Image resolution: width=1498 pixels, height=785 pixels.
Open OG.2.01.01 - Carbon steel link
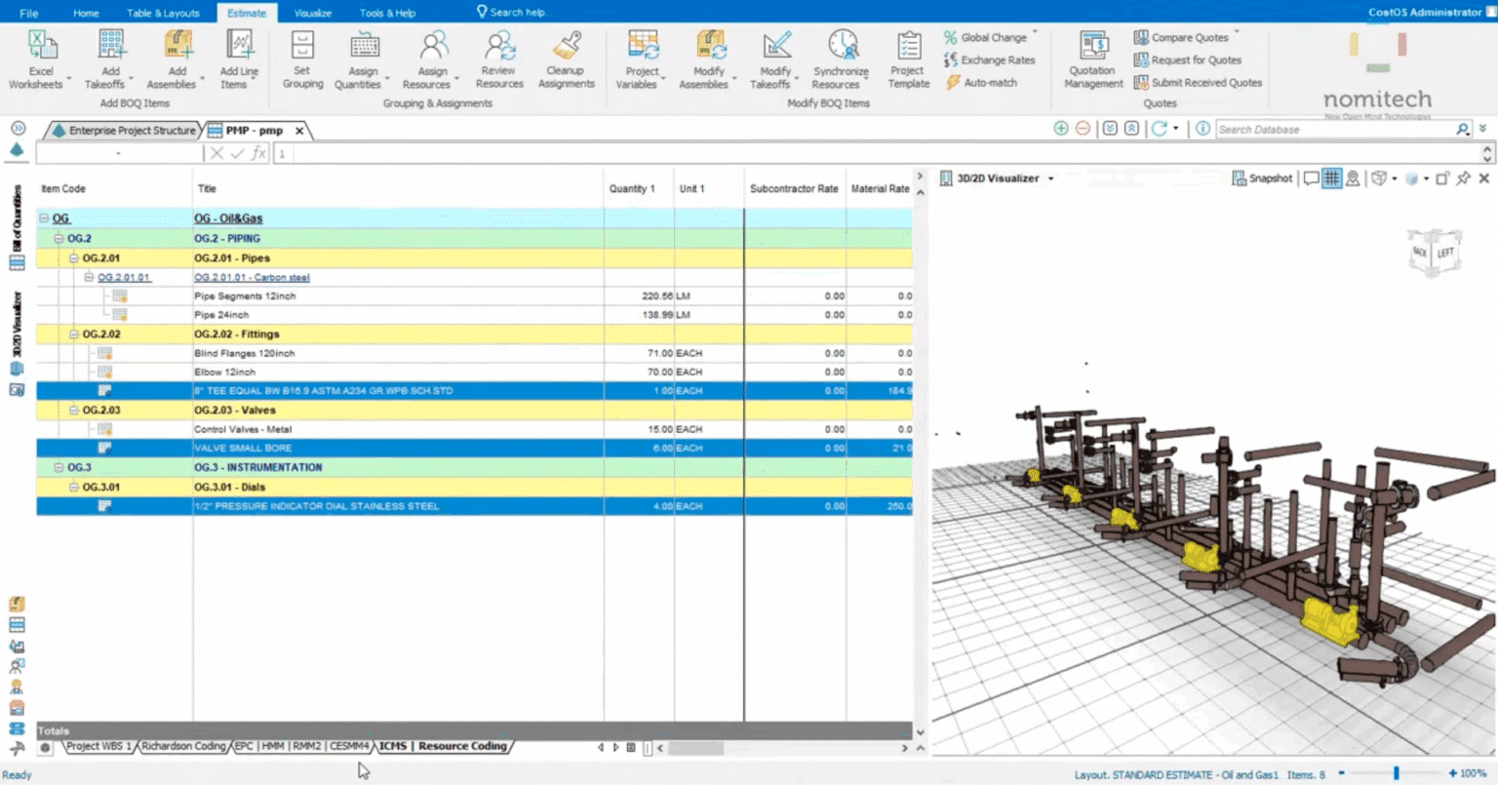(x=252, y=277)
